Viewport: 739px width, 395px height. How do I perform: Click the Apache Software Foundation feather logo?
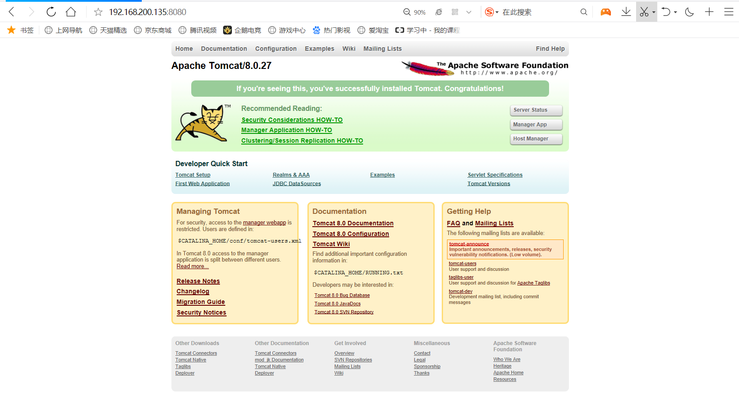485,68
